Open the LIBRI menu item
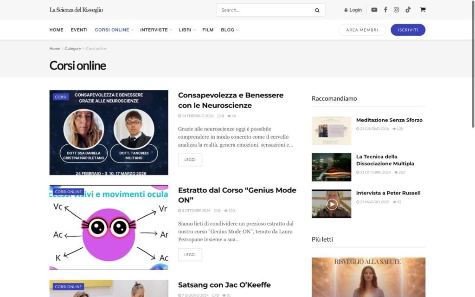 coord(185,30)
